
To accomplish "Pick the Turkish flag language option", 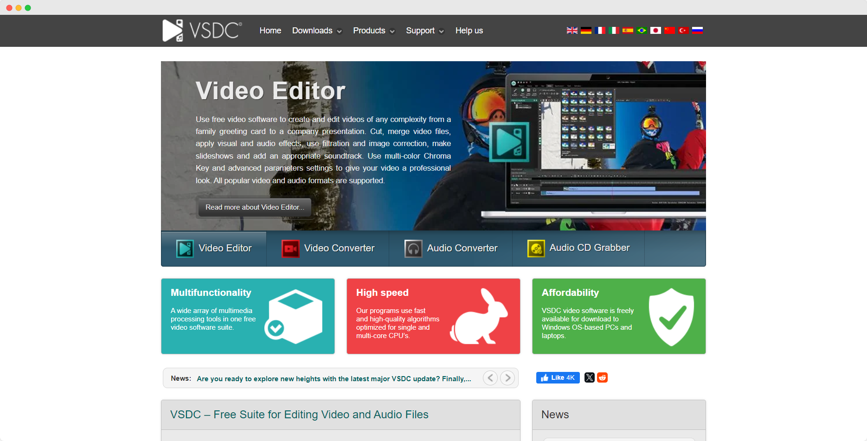I will [683, 31].
